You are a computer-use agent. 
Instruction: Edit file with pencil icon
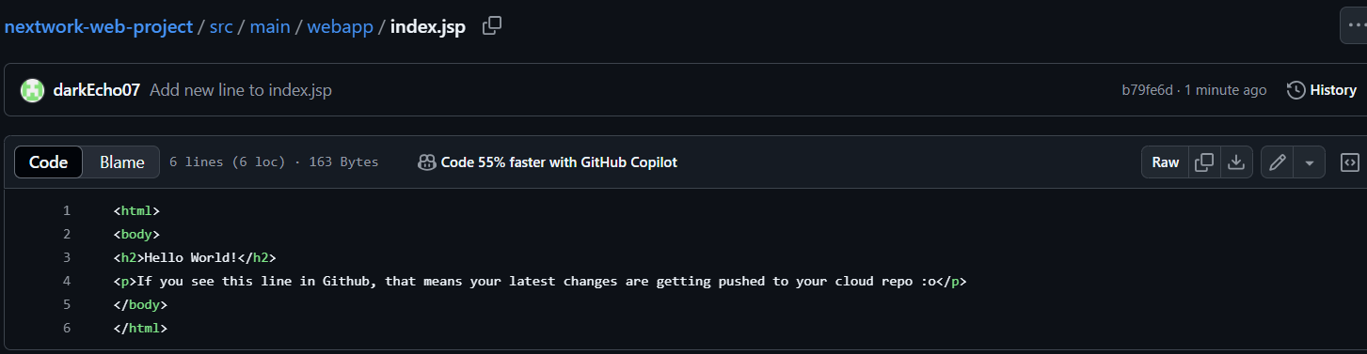(1277, 162)
